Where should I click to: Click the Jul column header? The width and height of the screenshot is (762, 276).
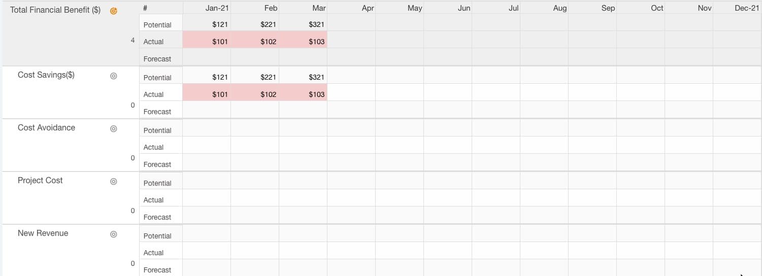514,8
